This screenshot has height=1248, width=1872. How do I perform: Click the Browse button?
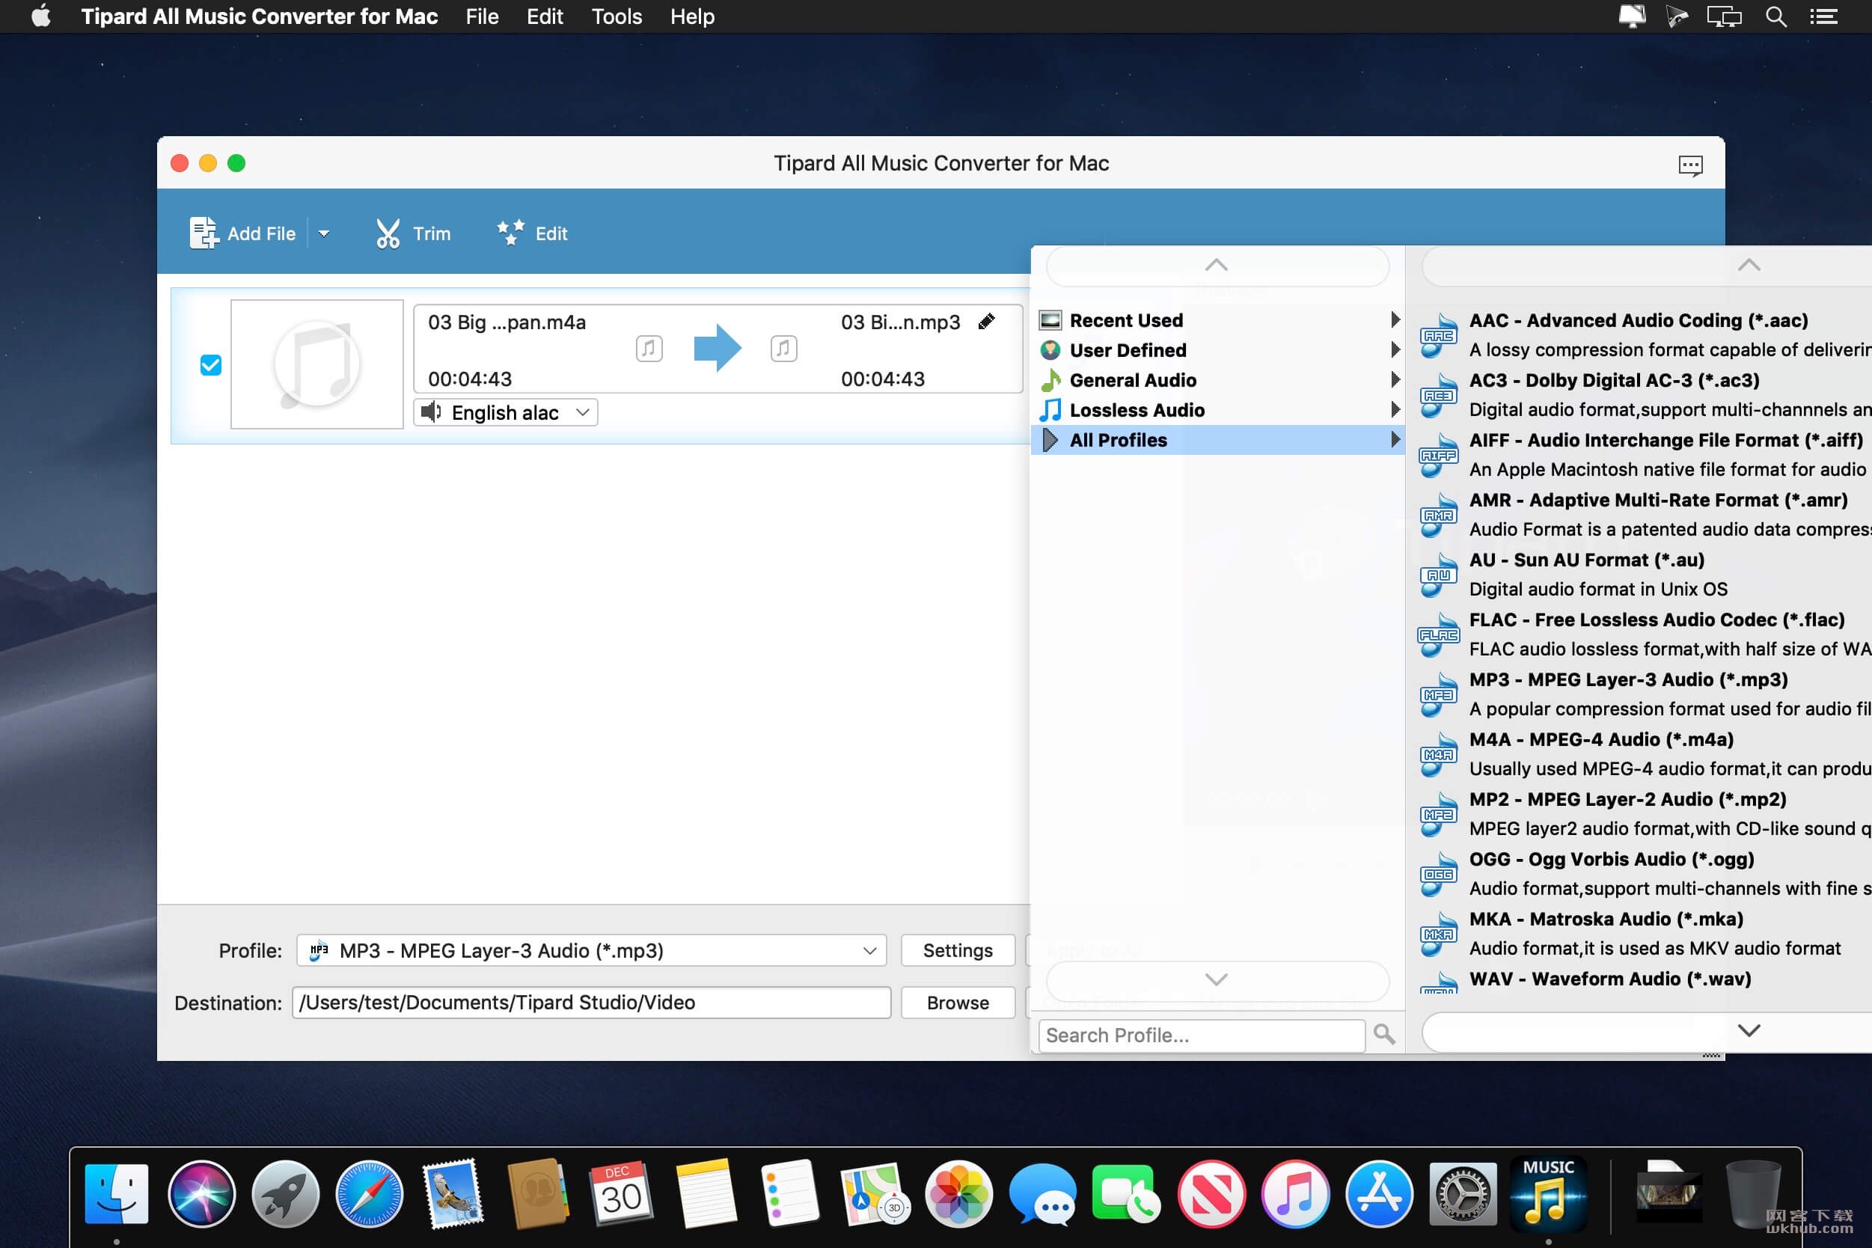[958, 1003]
